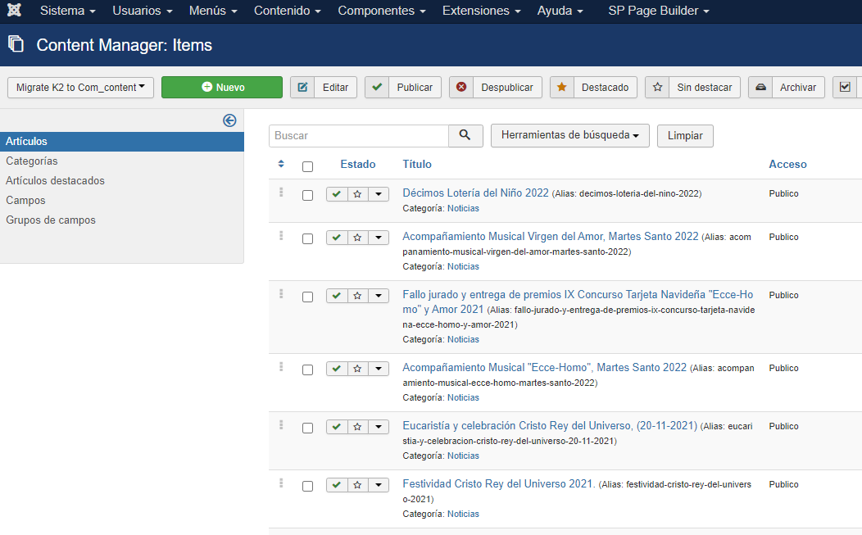862x535 pixels.
Task: Click the green Nuevo button
Action: click(222, 88)
